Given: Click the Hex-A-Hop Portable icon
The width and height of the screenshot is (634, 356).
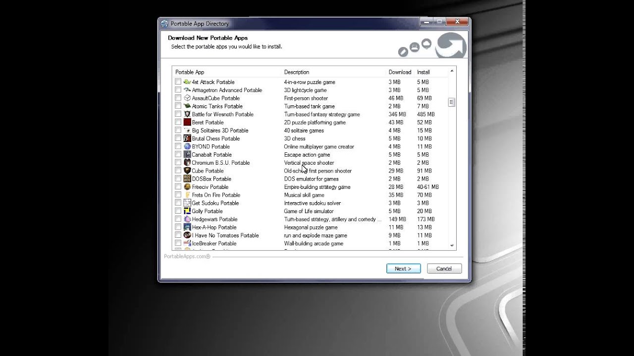Looking at the screenshot, I should click(x=187, y=227).
